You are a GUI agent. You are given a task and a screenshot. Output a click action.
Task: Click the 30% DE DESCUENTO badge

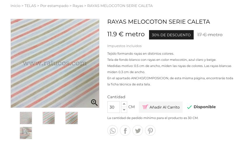click(x=171, y=35)
